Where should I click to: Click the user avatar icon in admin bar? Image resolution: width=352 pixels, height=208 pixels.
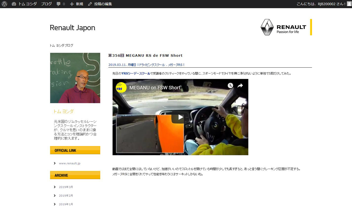coord(349,4)
